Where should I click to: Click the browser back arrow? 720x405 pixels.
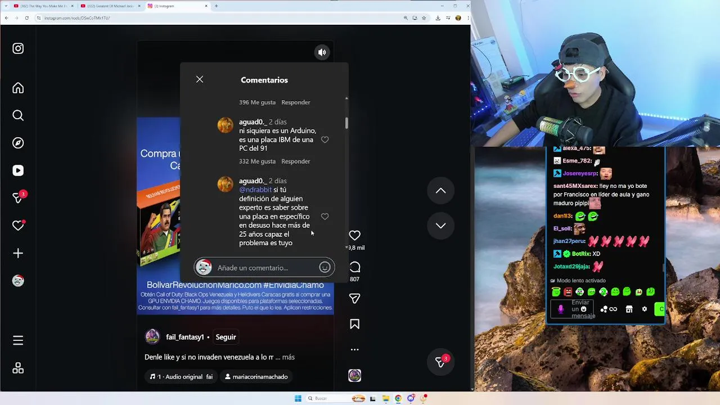(x=6, y=18)
